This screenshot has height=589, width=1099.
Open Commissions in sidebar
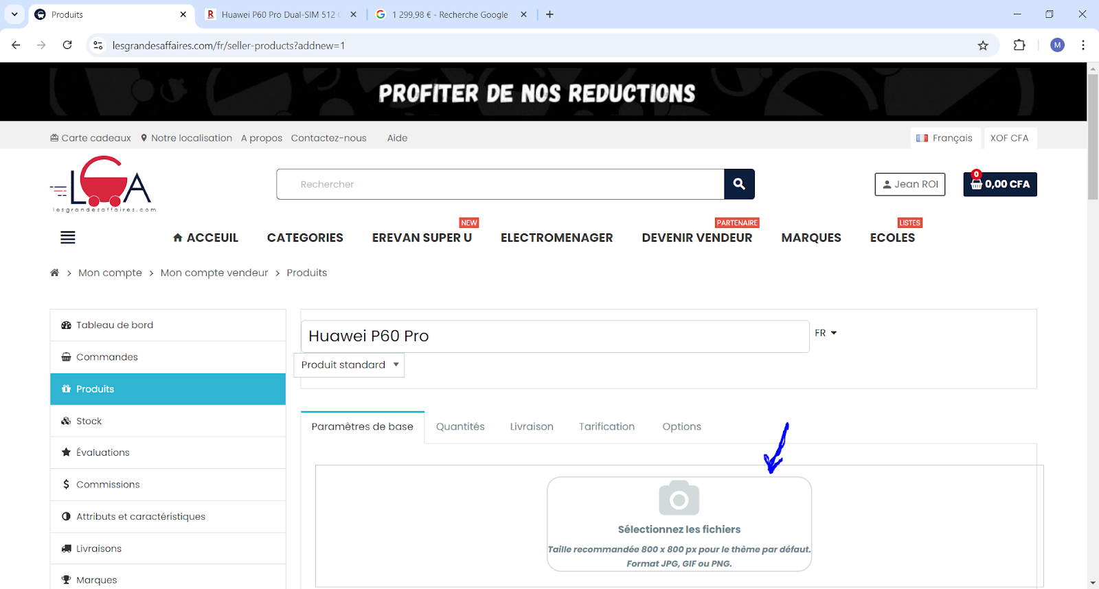168,485
